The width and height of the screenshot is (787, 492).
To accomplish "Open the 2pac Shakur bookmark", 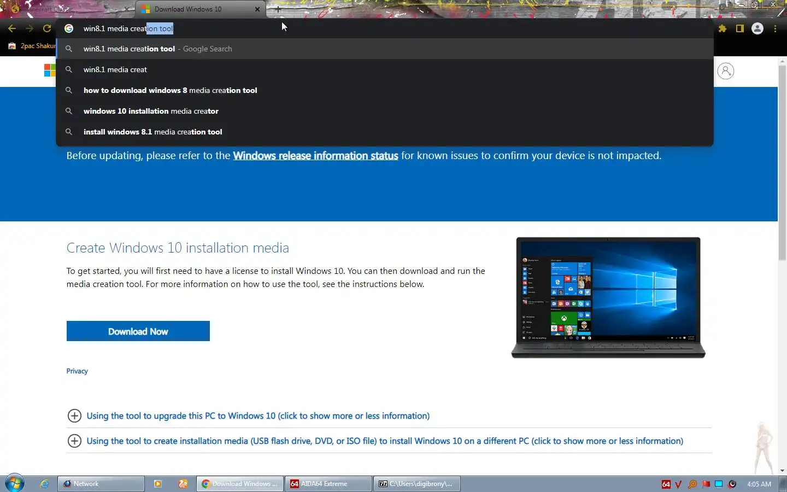I will tap(32, 46).
